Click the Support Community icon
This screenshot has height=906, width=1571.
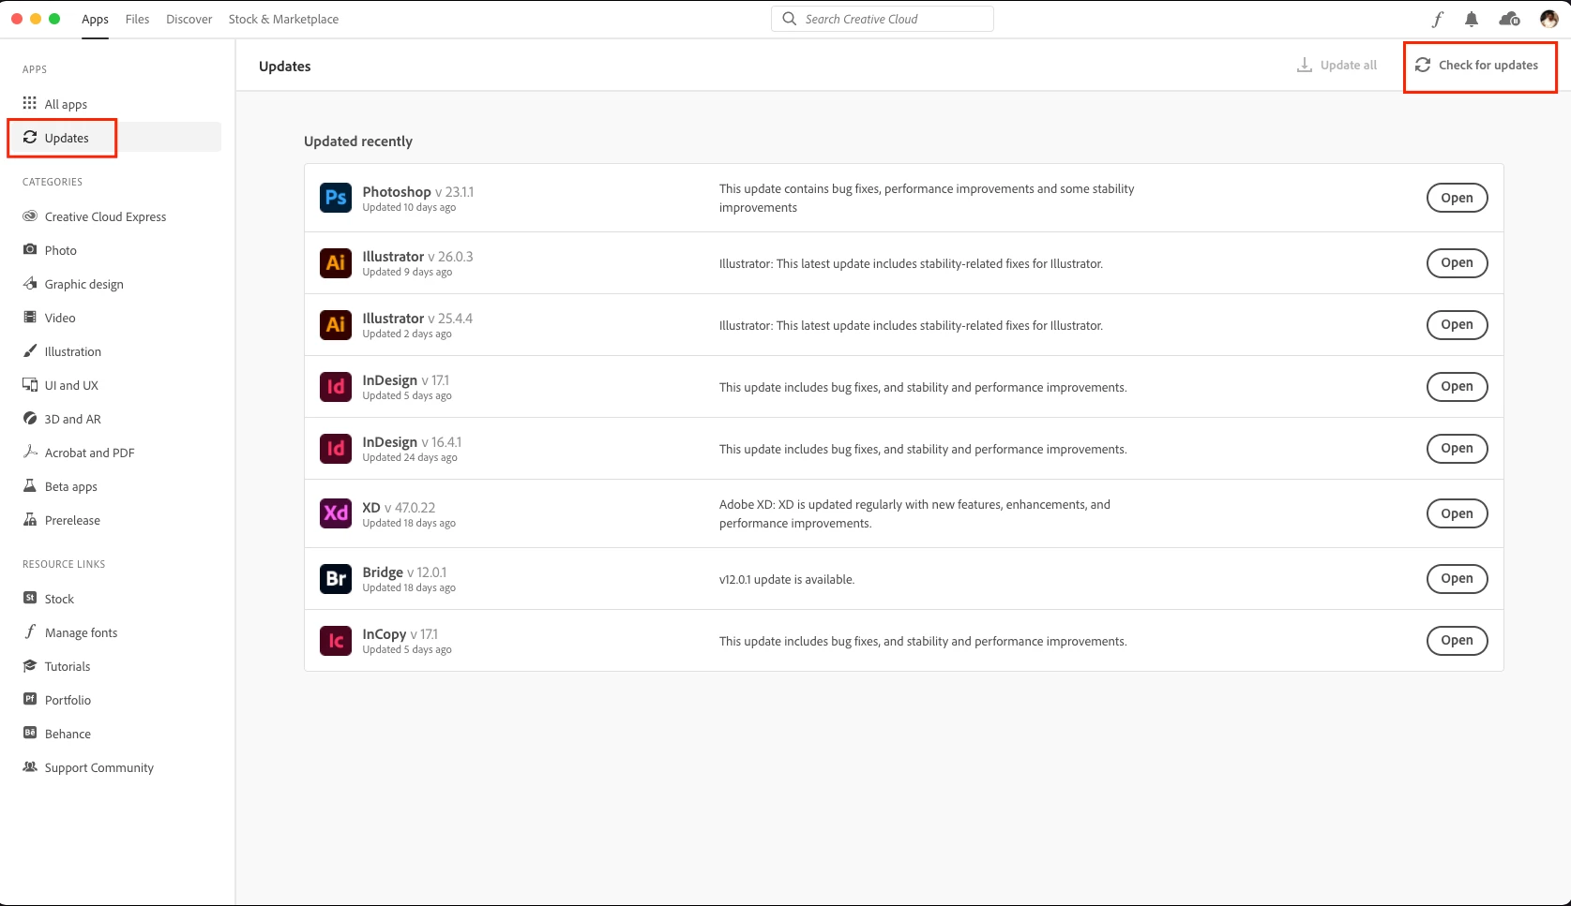point(30,766)
